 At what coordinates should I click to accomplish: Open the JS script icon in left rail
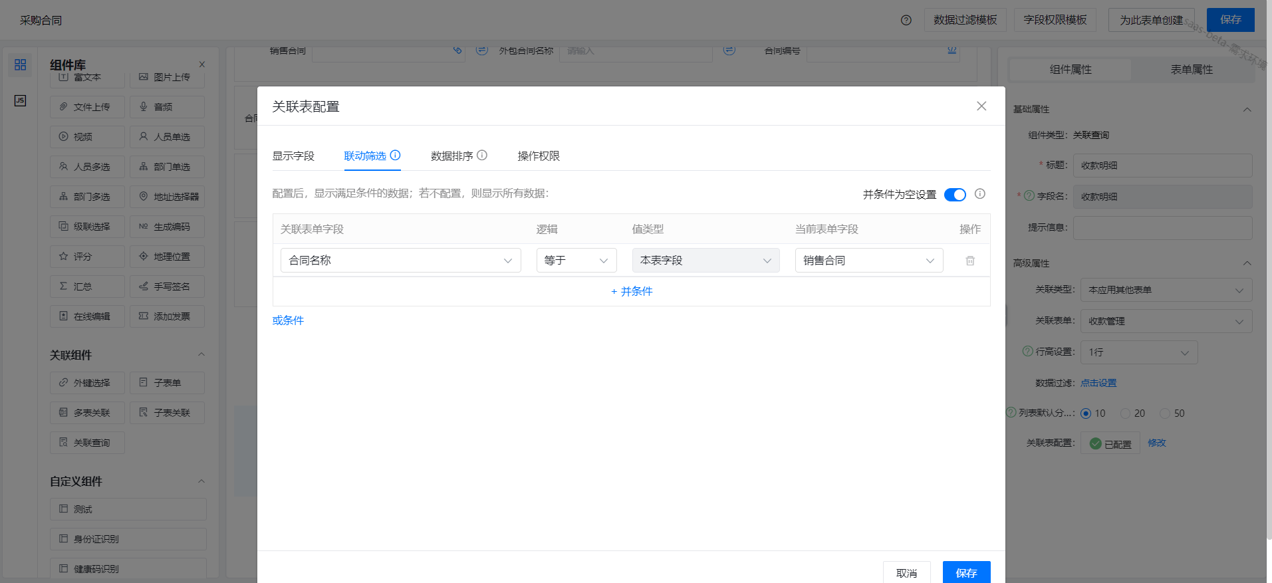[20, 100]
